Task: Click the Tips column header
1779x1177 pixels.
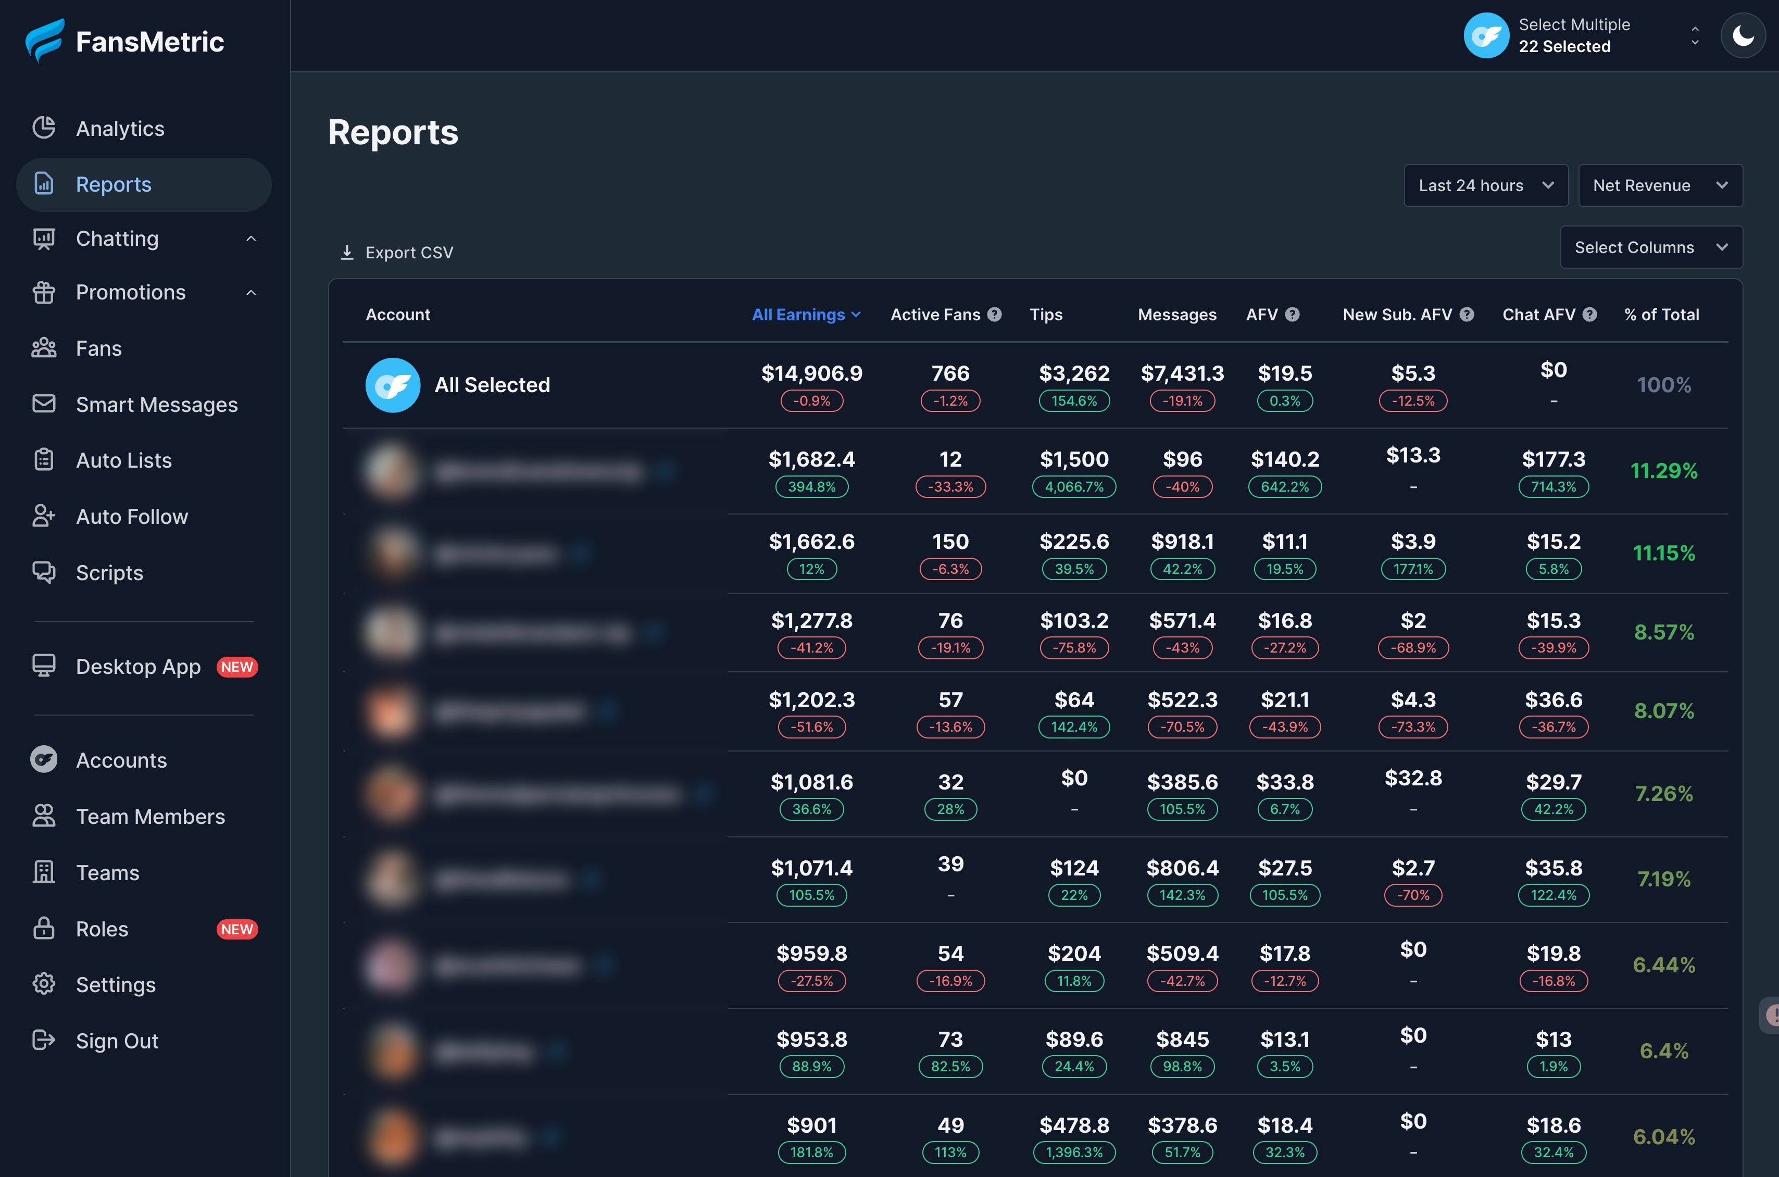Action: click(x=1046, y=315)
